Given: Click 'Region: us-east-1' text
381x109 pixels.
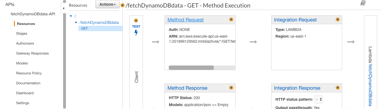Looking at the screenshot, I should pyautogui.click(x=291, y=36).
